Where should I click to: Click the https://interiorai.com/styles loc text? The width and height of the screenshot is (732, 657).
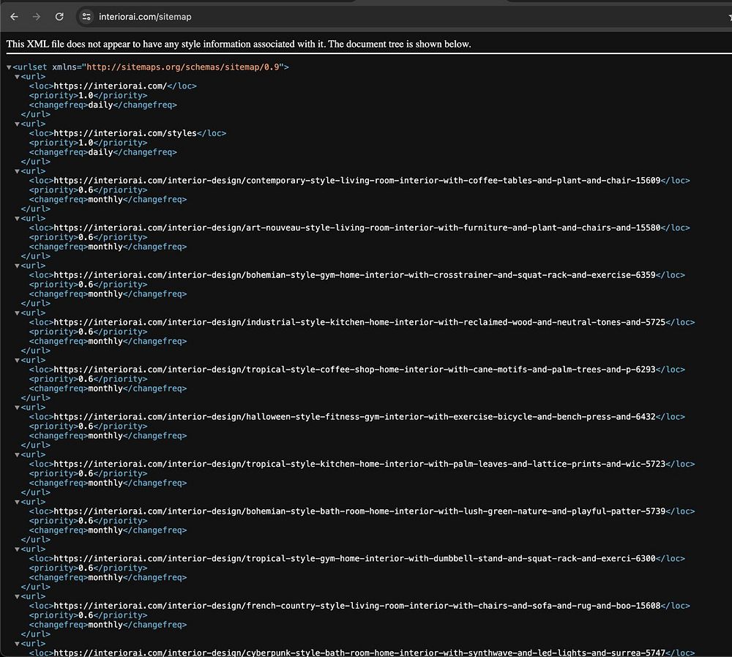(125, 133)
